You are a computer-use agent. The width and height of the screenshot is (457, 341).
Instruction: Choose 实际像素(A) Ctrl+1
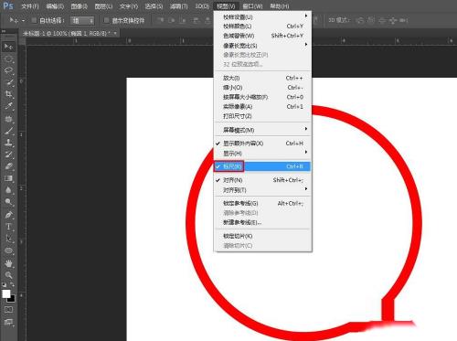coord(262,106)
